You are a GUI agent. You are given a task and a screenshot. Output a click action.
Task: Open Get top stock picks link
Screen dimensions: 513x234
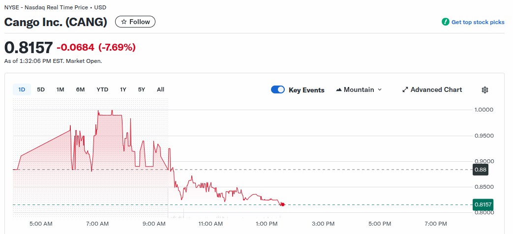point(478,22)
